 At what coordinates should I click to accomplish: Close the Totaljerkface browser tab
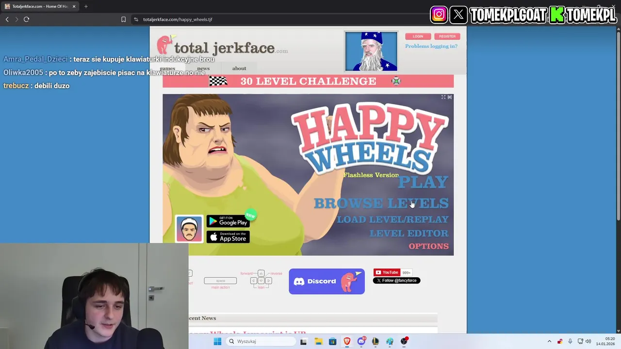tap(74, 6)
